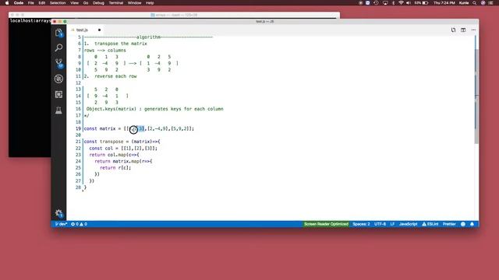Open the Manage gear at activity bar bottom

click(58, 213)
